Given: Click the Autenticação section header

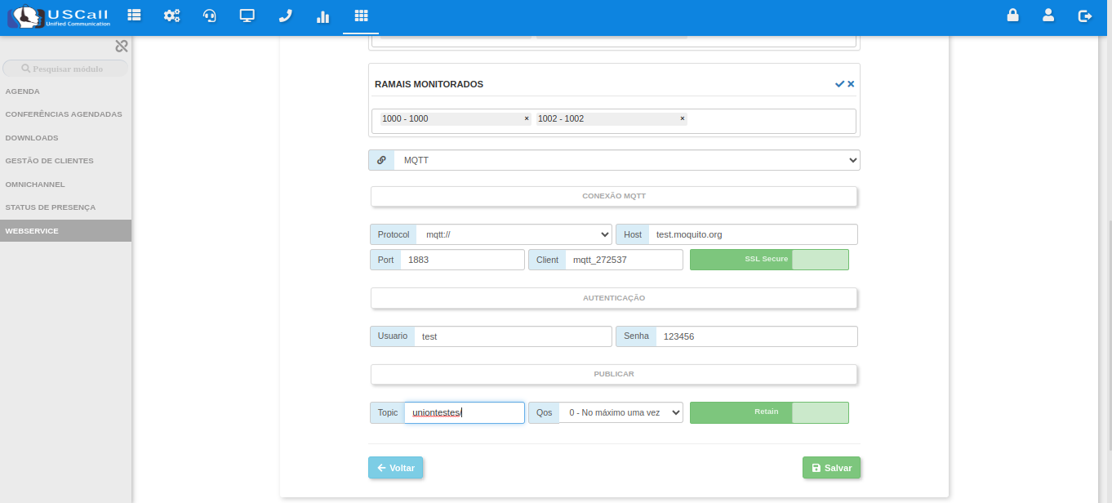Looking at the screenshot, I should point(614,298).
